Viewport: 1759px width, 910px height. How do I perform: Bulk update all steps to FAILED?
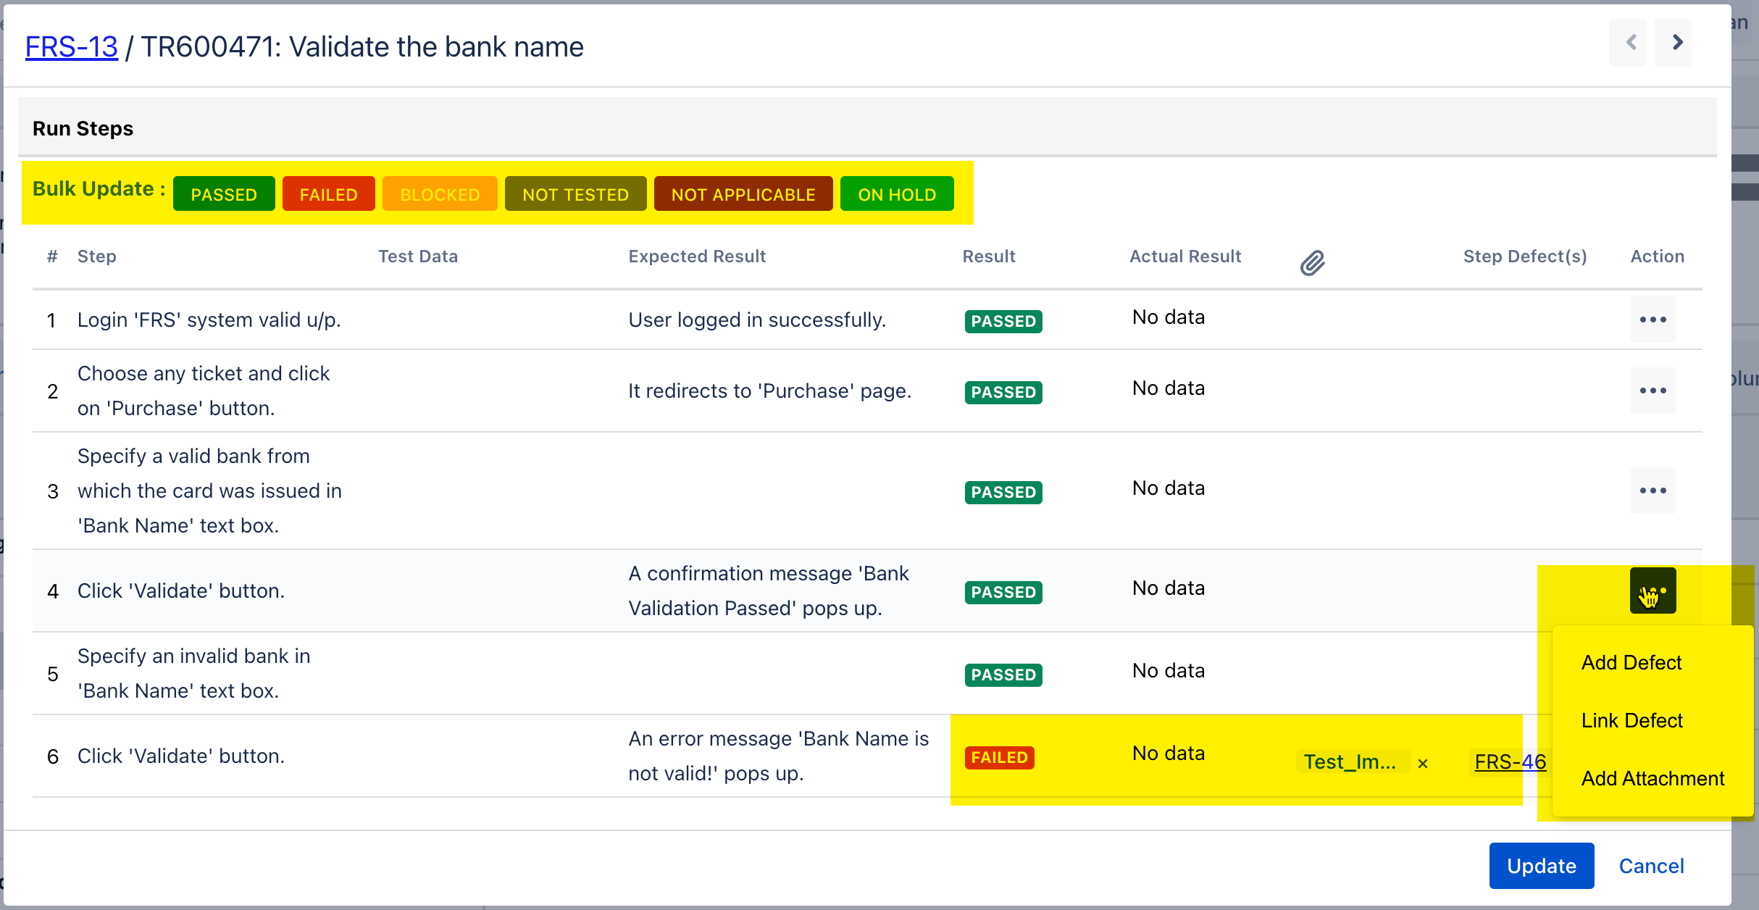click(328, 194)
